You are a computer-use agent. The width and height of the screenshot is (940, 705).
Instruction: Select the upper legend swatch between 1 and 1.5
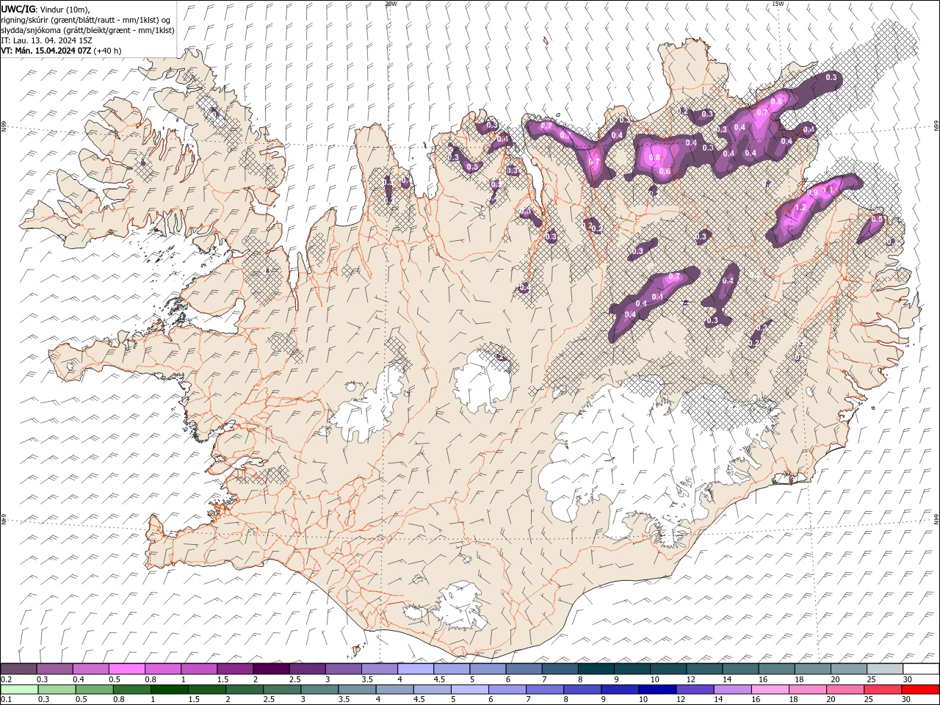coord(199,669)
